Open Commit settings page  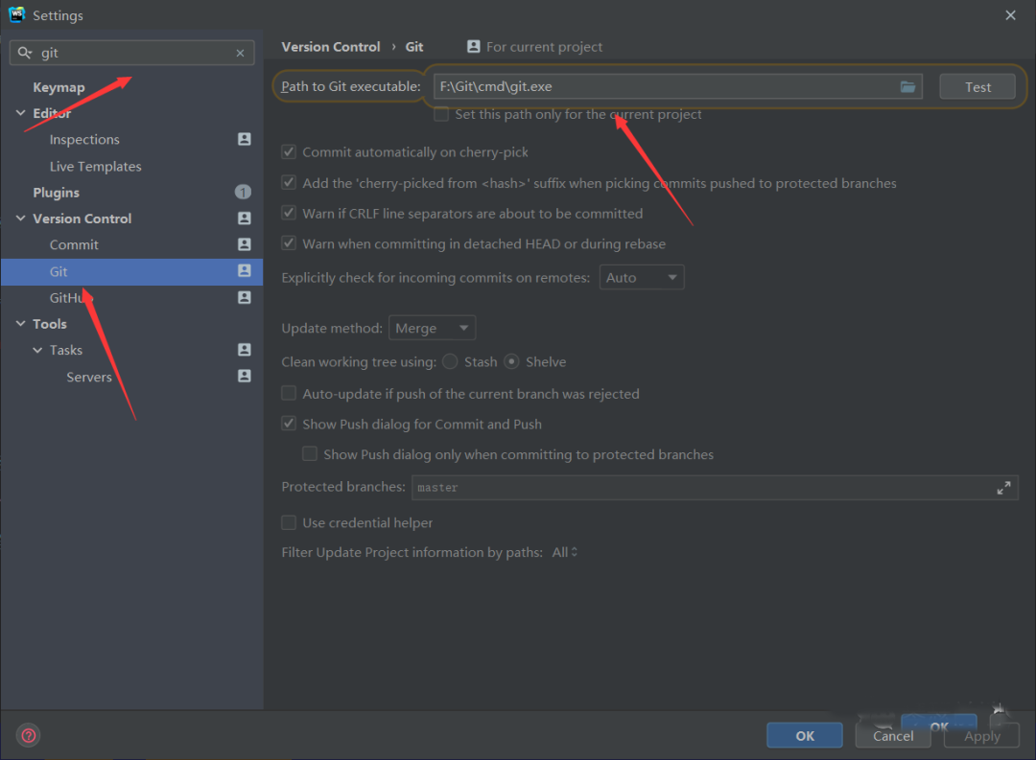tap(74, 245)
